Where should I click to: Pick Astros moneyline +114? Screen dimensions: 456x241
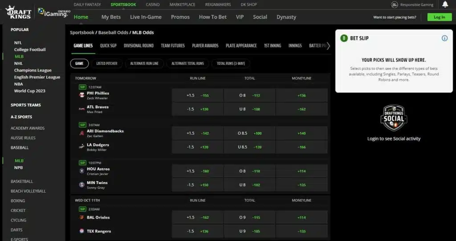(x=301, y=171)
